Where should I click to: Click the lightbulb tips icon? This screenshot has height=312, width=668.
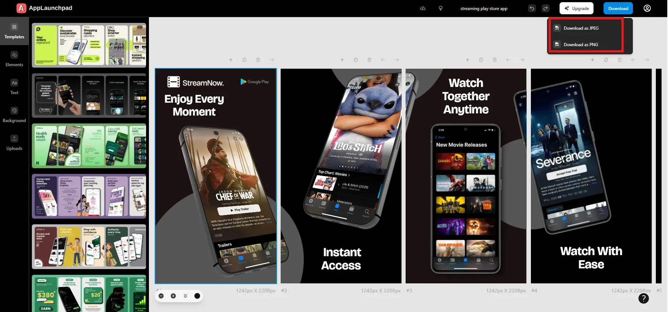click(x=441, y=8)
